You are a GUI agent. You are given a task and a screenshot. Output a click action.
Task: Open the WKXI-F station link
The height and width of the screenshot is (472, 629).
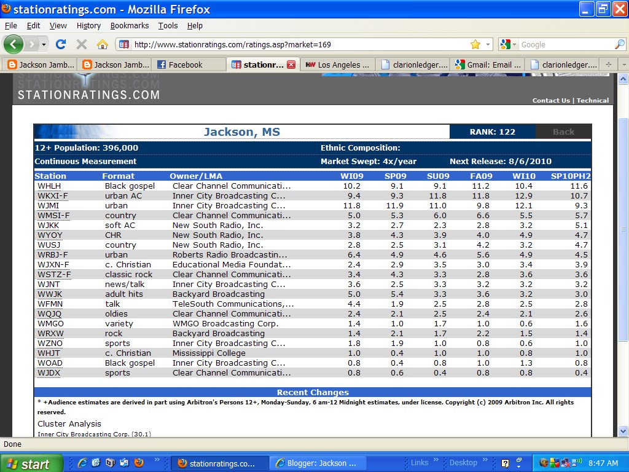53,196
